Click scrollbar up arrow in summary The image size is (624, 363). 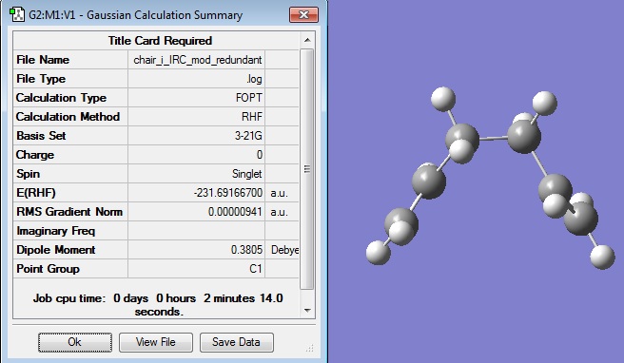(x=307, y=40)
